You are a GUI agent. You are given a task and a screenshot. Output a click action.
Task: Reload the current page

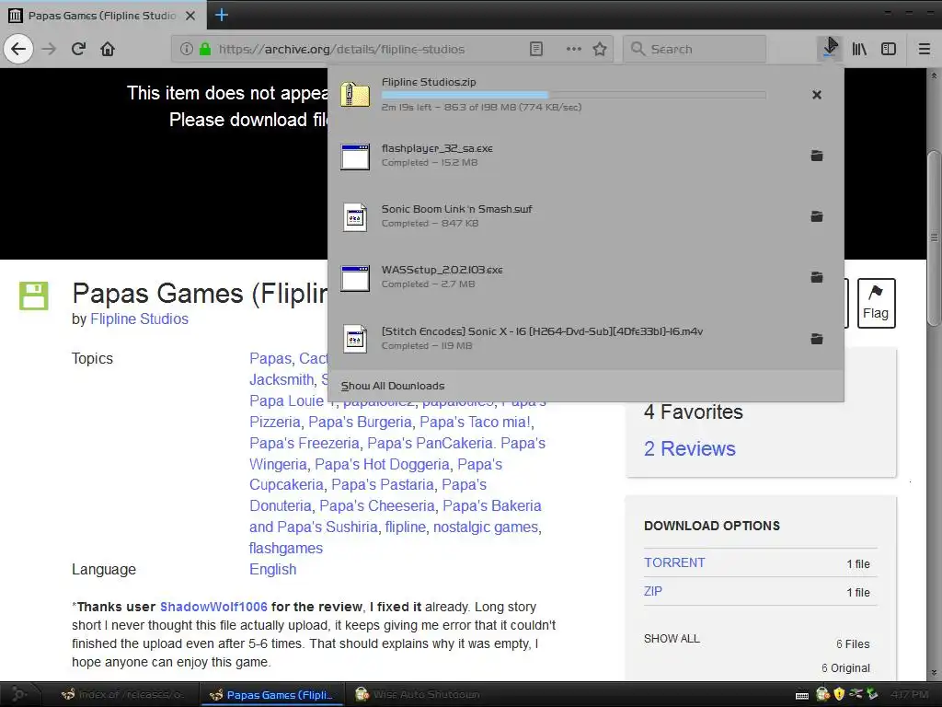coord(78,49)
